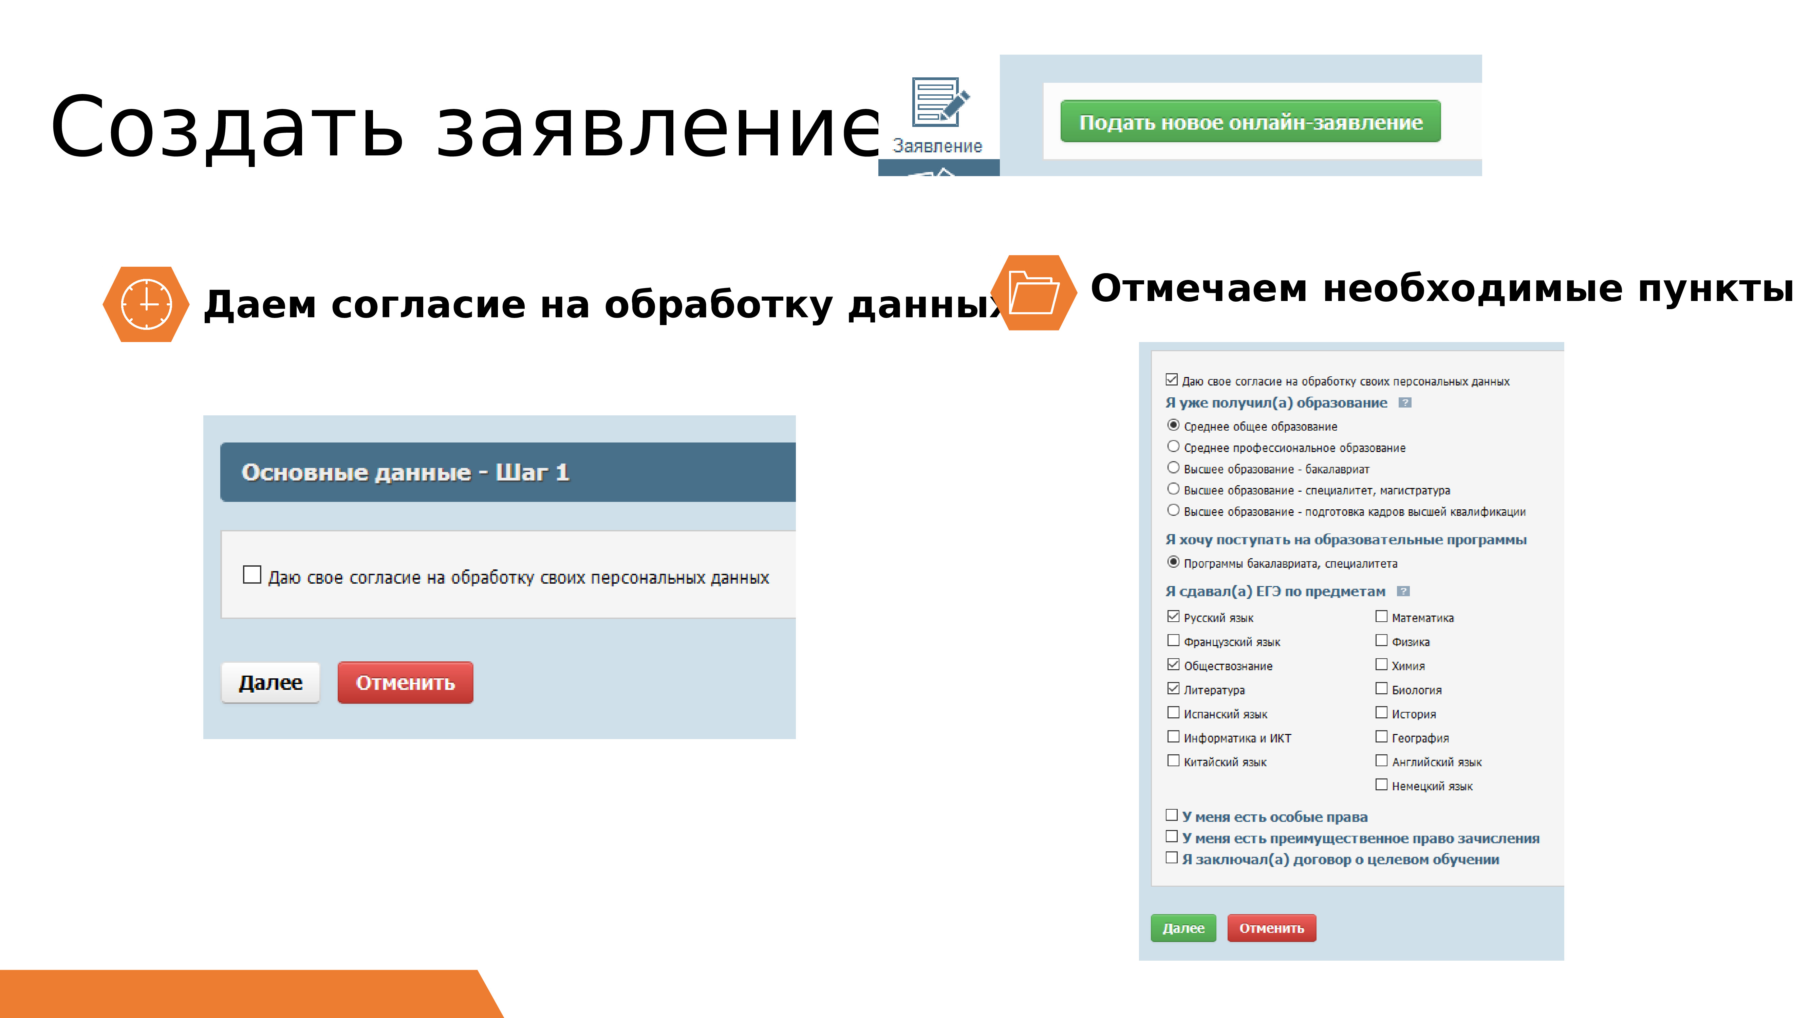1810x1018 pixels.
Task: Open help icon next to 'Я уже получил(а) образование'
Action: (1404, 402)
